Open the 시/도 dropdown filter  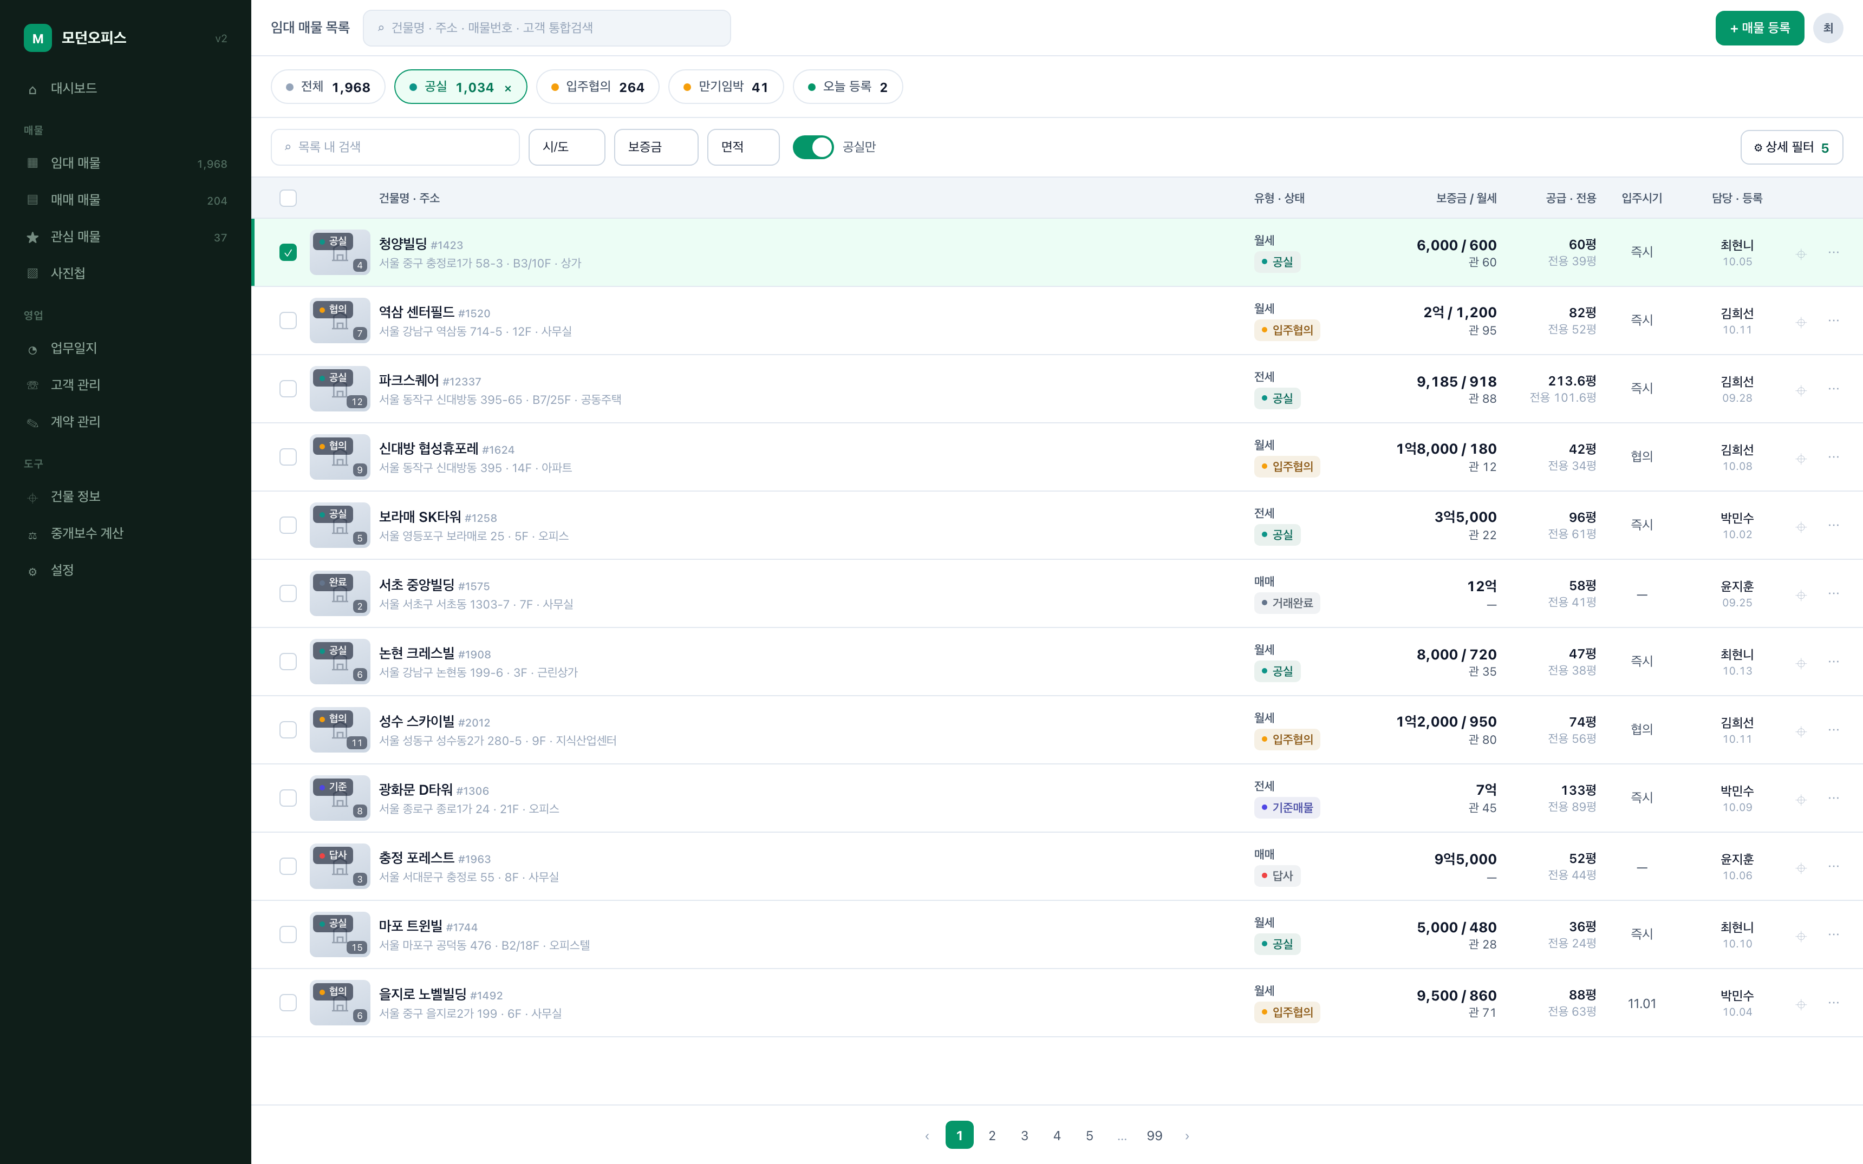(566, 147)
